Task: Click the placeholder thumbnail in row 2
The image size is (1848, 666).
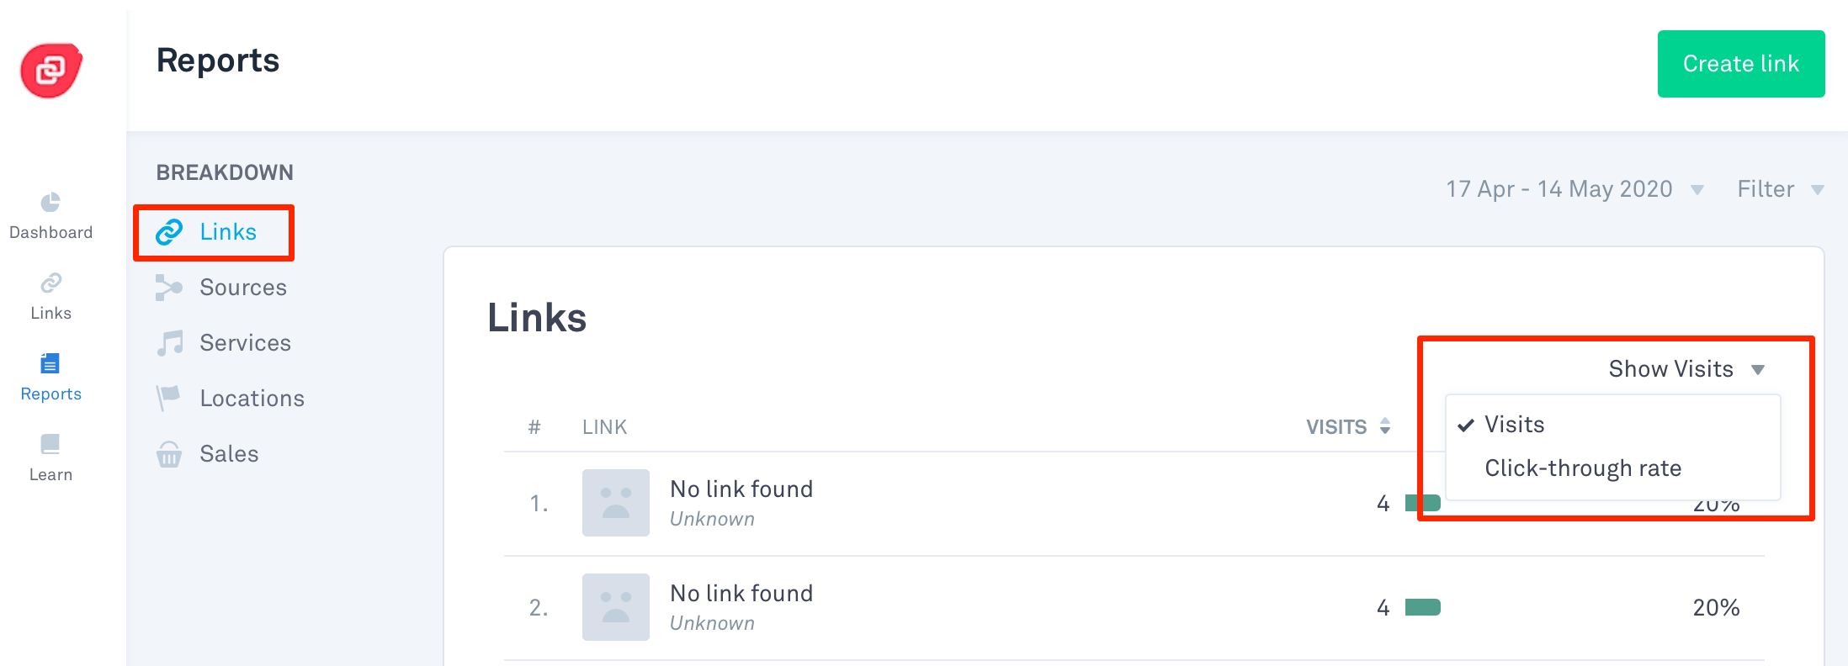Action: coord(616,607)
